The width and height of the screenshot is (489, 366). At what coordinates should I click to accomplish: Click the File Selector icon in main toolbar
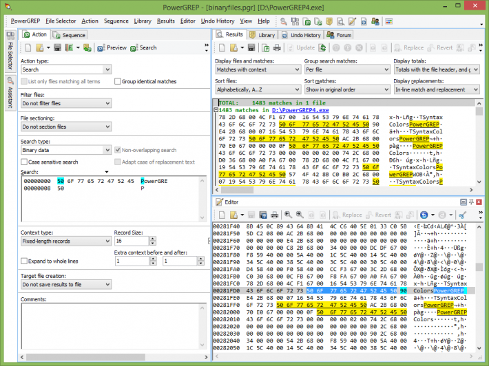[295, 21]
